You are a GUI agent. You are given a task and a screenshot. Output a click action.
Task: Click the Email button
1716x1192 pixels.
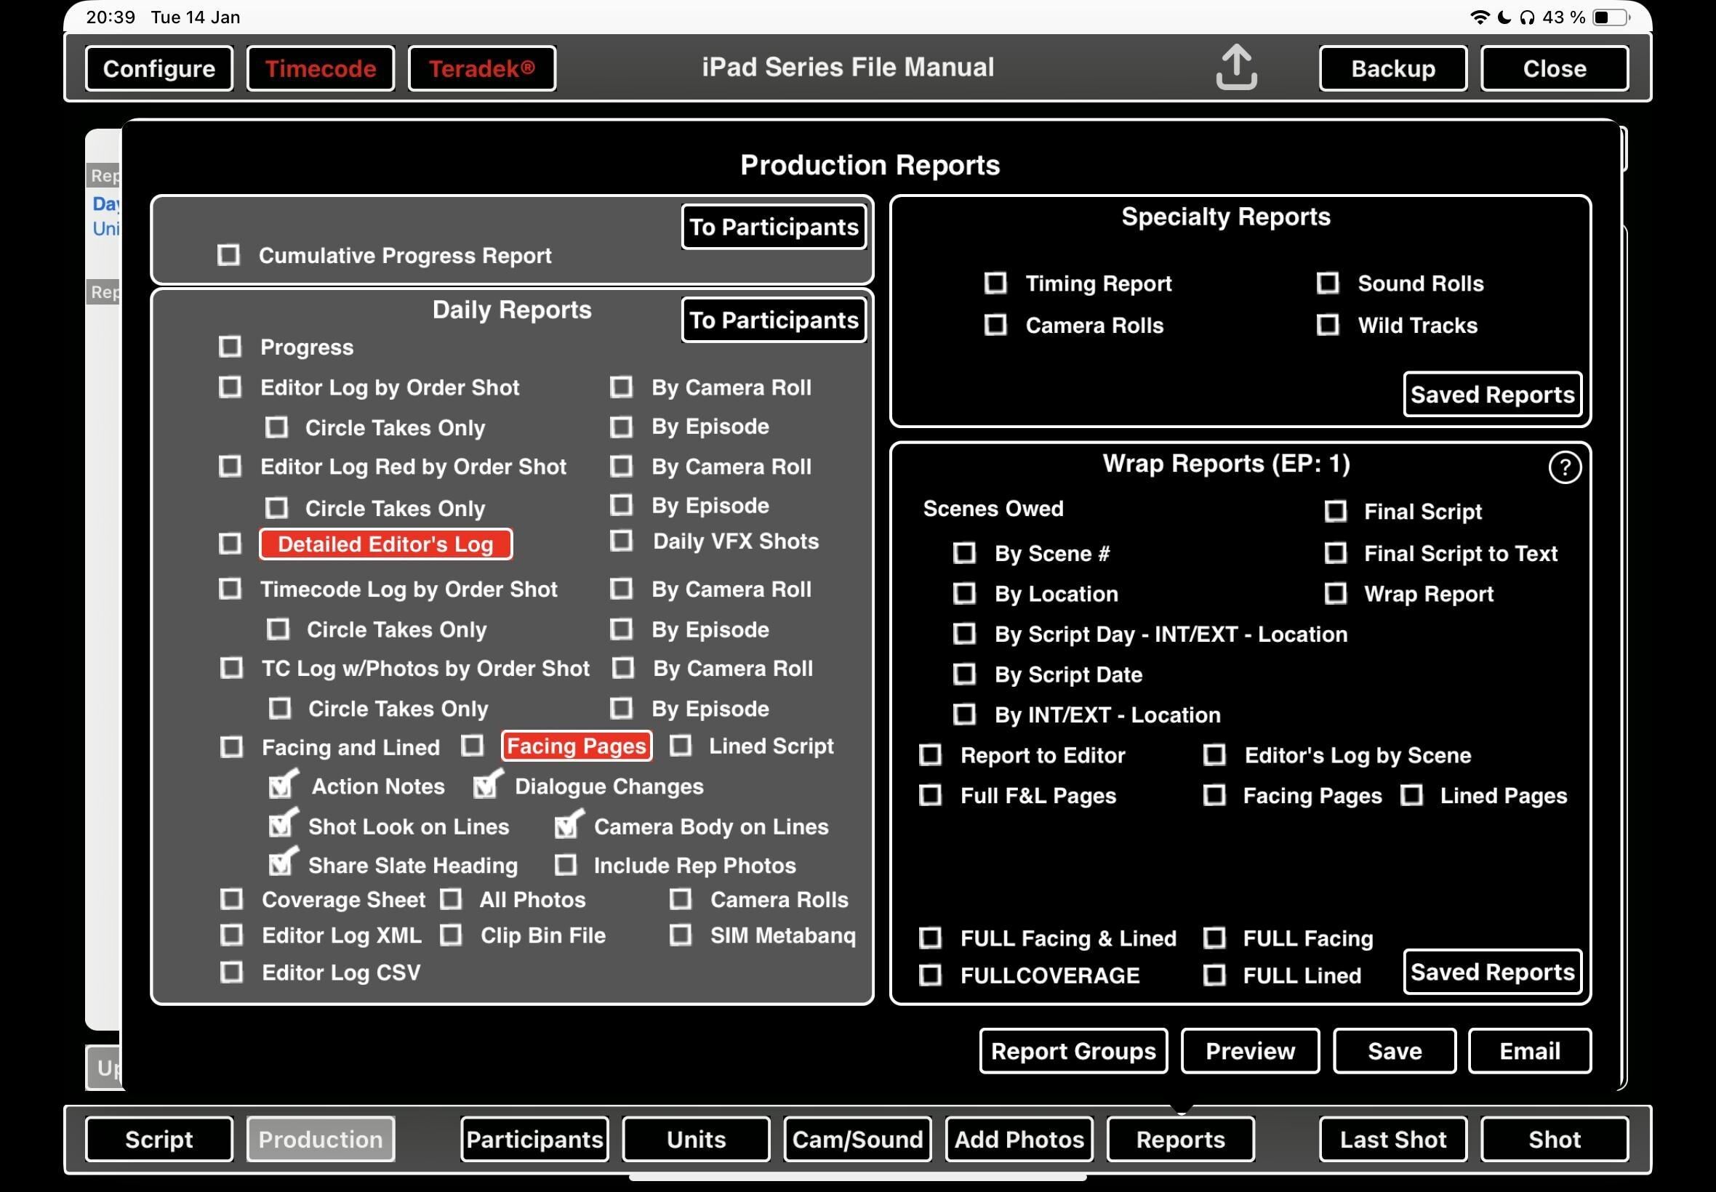coord(1529,1051)
